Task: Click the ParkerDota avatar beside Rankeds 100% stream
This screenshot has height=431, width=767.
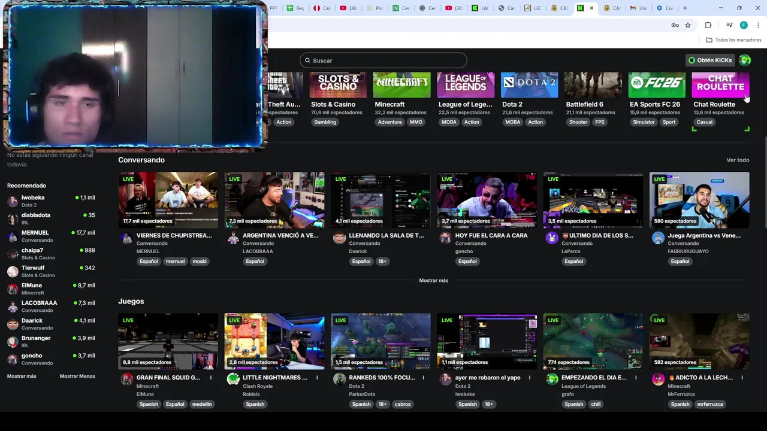Action: point(339,379)
